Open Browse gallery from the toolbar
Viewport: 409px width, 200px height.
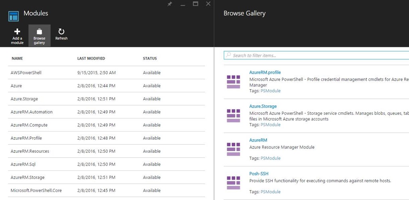tap(40, 36)
